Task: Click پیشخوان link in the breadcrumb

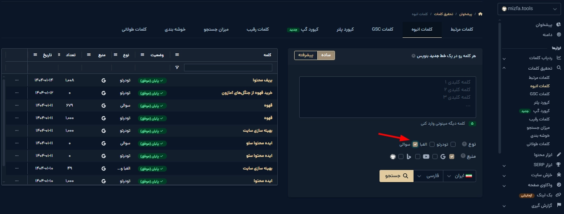Action: [466, 14]
